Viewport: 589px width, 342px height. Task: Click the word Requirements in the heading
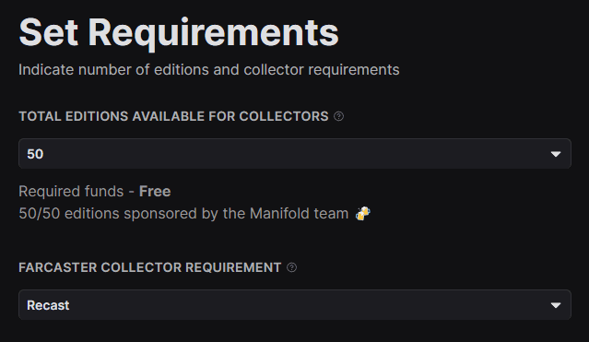click(213, 33)
